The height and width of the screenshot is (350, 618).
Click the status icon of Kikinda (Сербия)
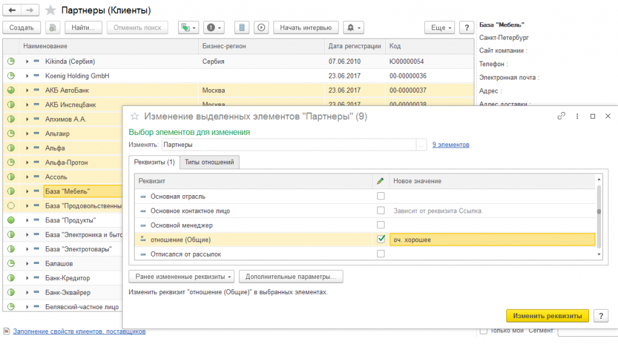coord(11,61)
